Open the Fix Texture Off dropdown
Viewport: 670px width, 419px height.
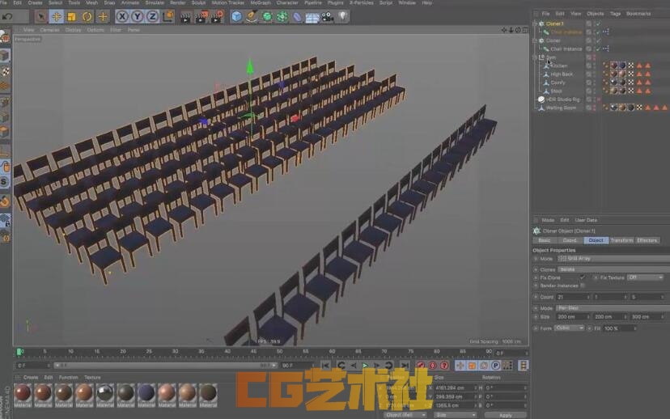pyautogui.click(x=645, y=277)
